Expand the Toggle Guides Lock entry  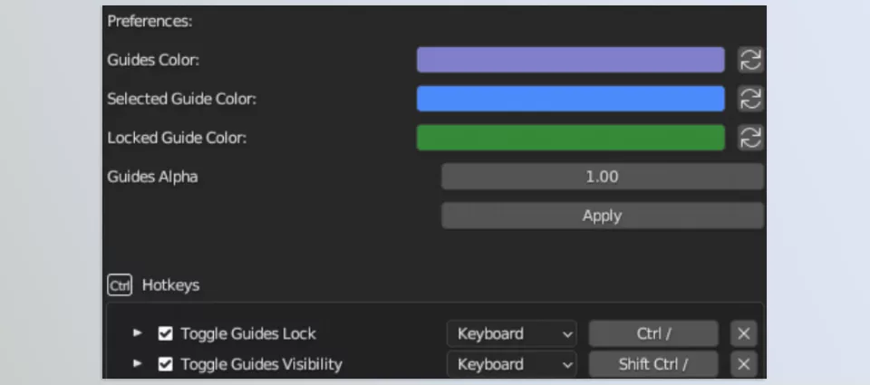(138, 333)
